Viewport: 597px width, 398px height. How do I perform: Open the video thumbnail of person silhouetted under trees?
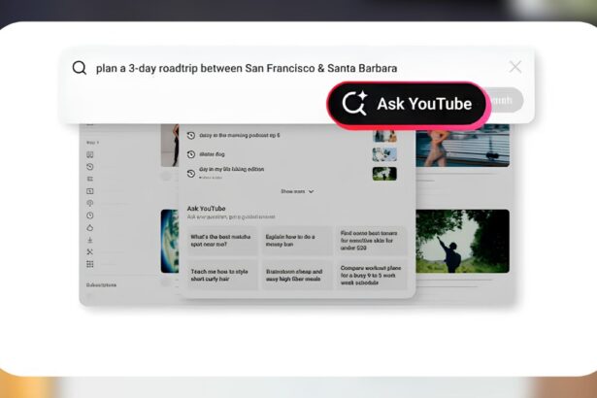pos(462,241)
